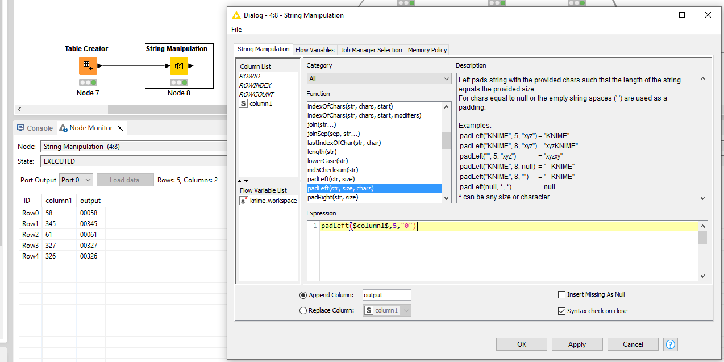The image size is (724, 362).
Task: Select the Row4 cell
Action: (x=31, y=256)
